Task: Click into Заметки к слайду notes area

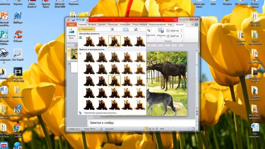Action: point(142,123)
